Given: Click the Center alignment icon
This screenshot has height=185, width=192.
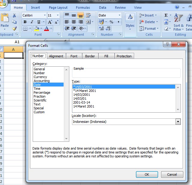Looking at the screenshot, I should pos(73,22).
